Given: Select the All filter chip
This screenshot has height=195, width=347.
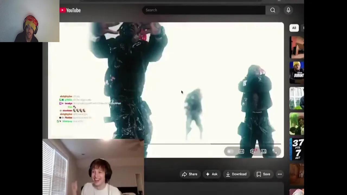Looking at the screenshot, I should 294,28.
